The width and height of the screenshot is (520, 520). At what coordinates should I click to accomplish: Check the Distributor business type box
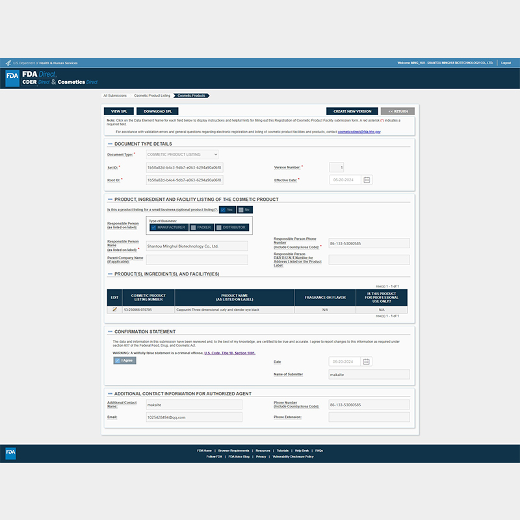point(219,227)
